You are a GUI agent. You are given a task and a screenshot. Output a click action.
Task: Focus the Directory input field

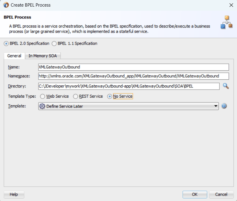coord(129,86)
